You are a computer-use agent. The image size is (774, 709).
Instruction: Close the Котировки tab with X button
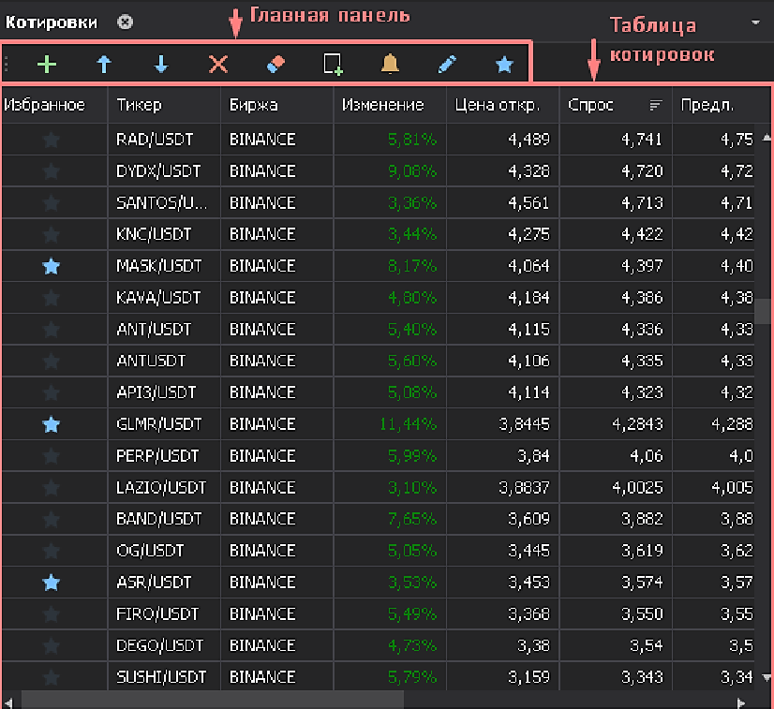tap(126, 22)
